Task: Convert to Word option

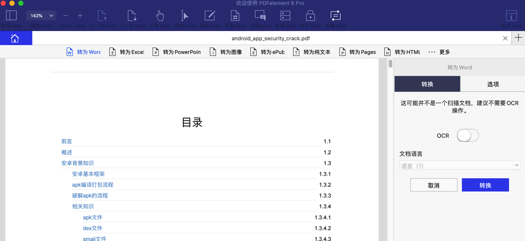Action: pos(83,52)
